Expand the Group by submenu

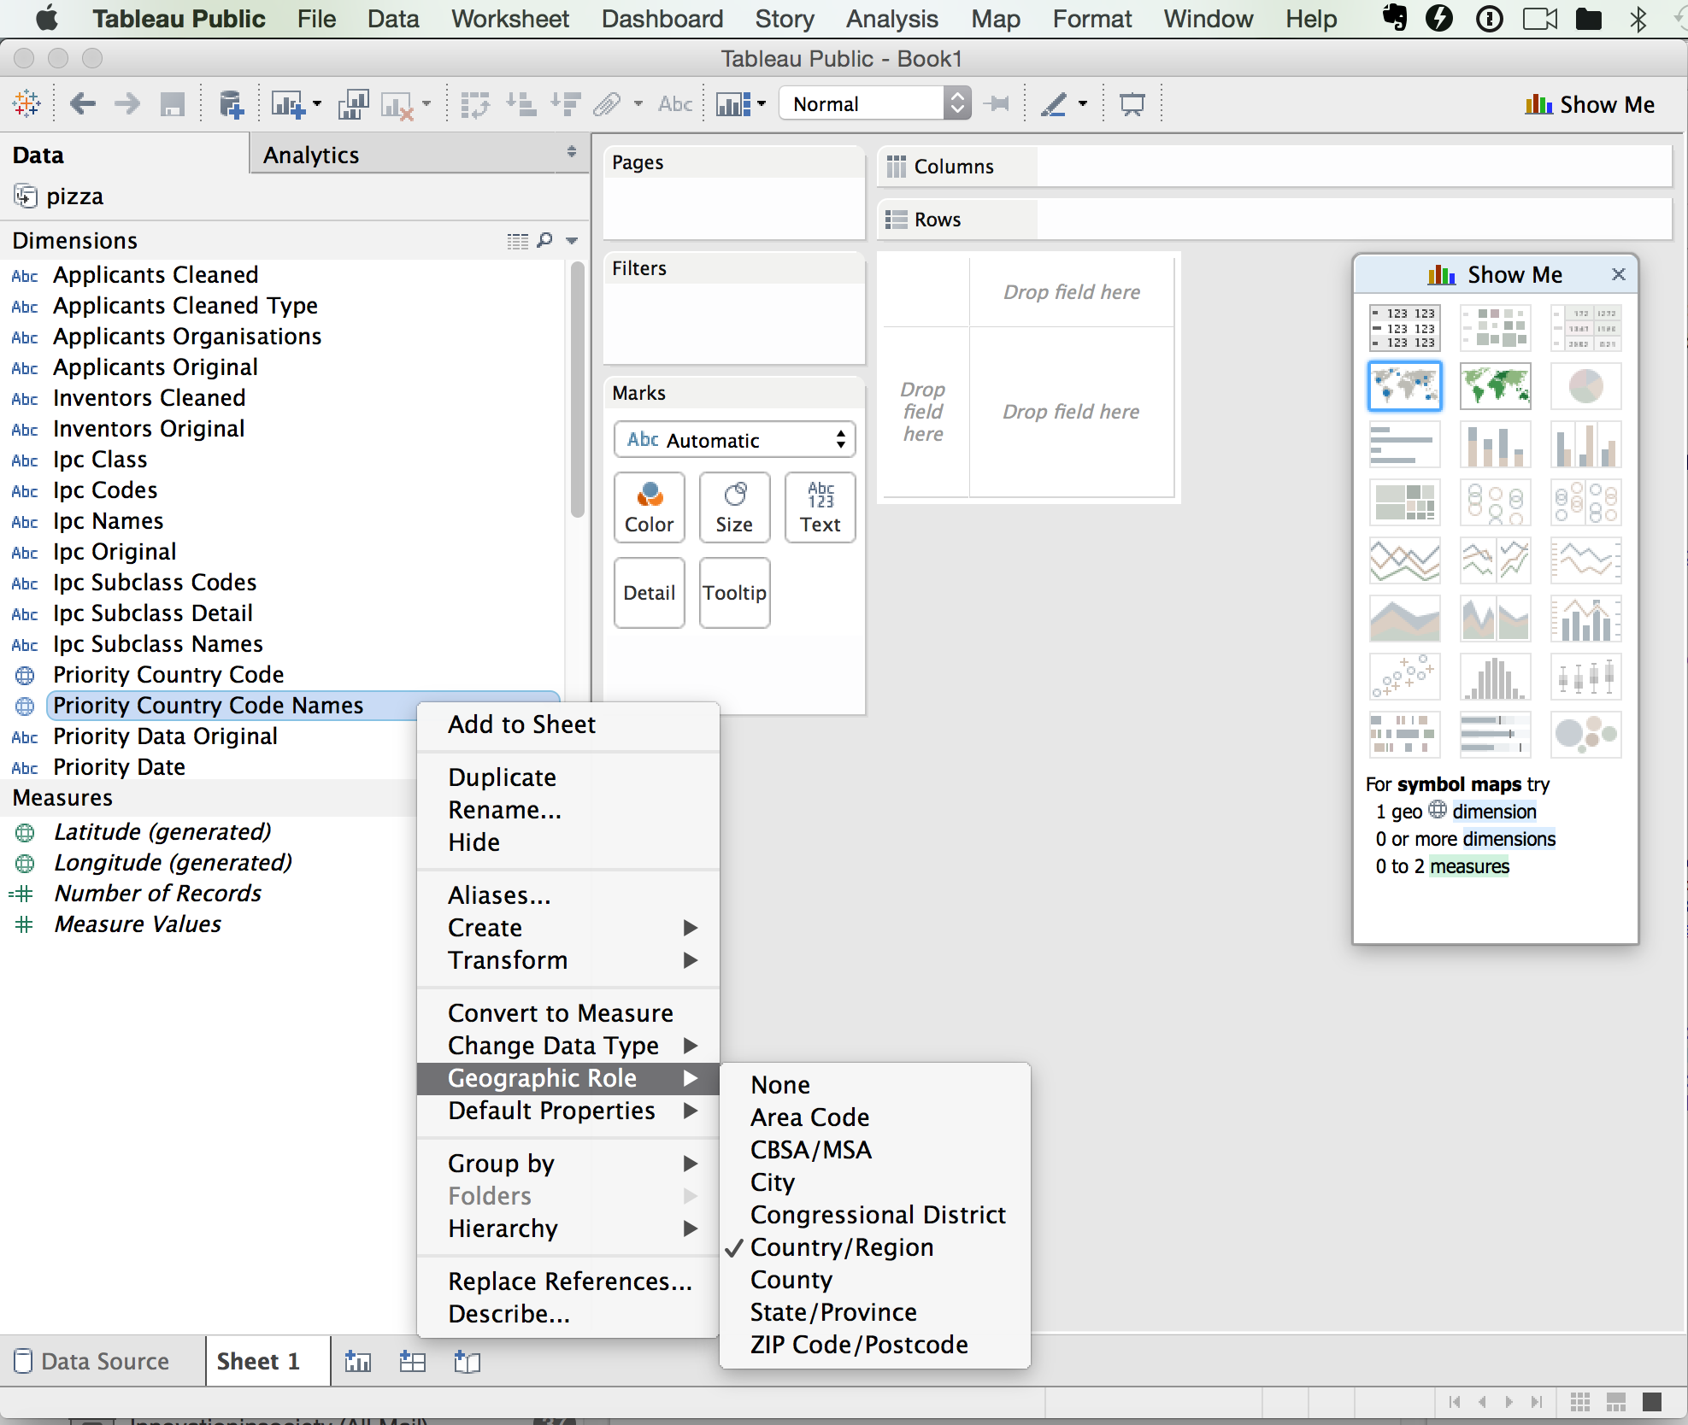pyautogui.click(x=568, y=1164)
